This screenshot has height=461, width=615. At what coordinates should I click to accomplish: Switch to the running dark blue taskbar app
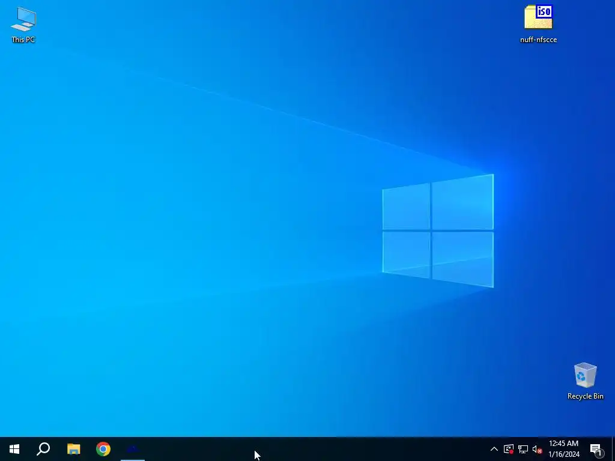(x=133, y=449)
